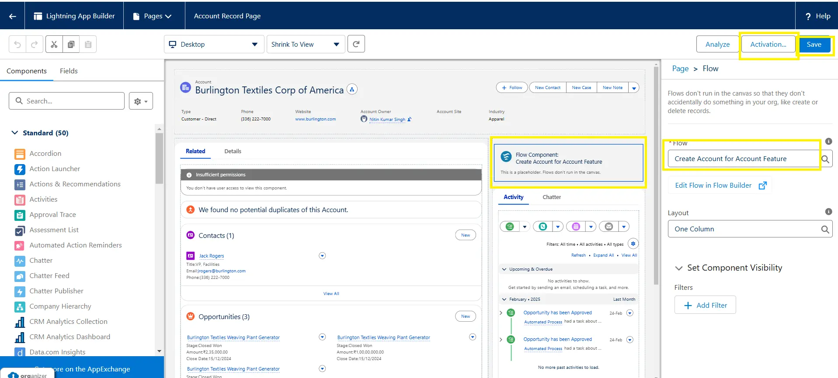Screen dimensions: 838x378
Task: Click the components Search field
Action: 66,101
